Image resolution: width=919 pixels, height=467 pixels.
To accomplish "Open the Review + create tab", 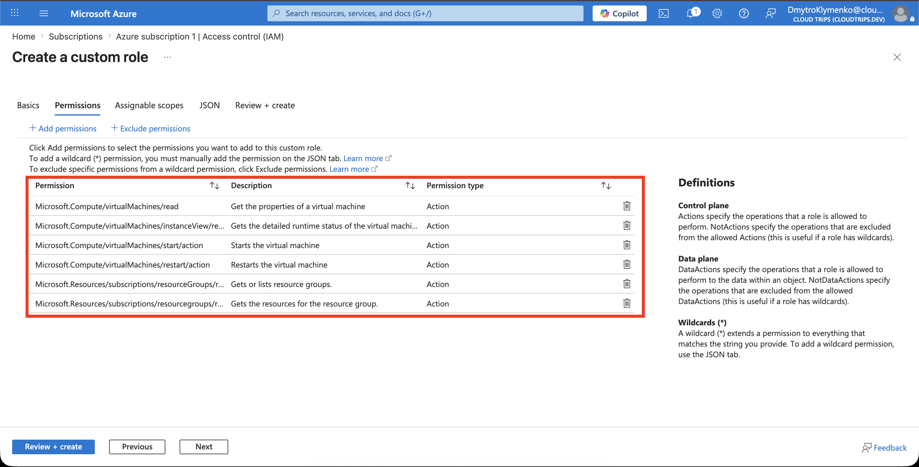I will [x=265, y=105].
